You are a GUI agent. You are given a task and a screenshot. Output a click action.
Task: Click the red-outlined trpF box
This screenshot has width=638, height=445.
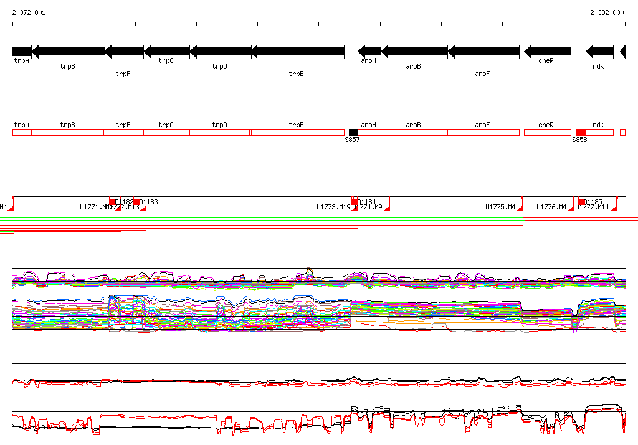pyautogui.click(x=125, y=132)
